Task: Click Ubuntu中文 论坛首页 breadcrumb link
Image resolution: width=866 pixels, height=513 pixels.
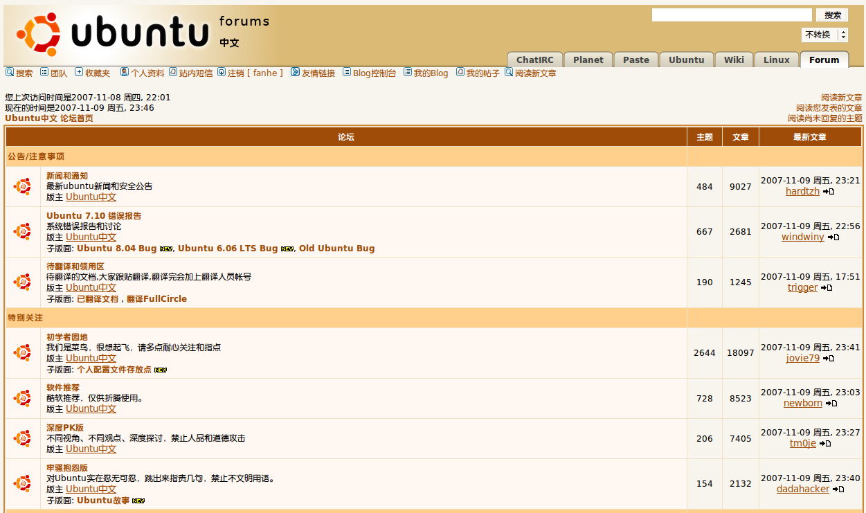Action: 49,118
